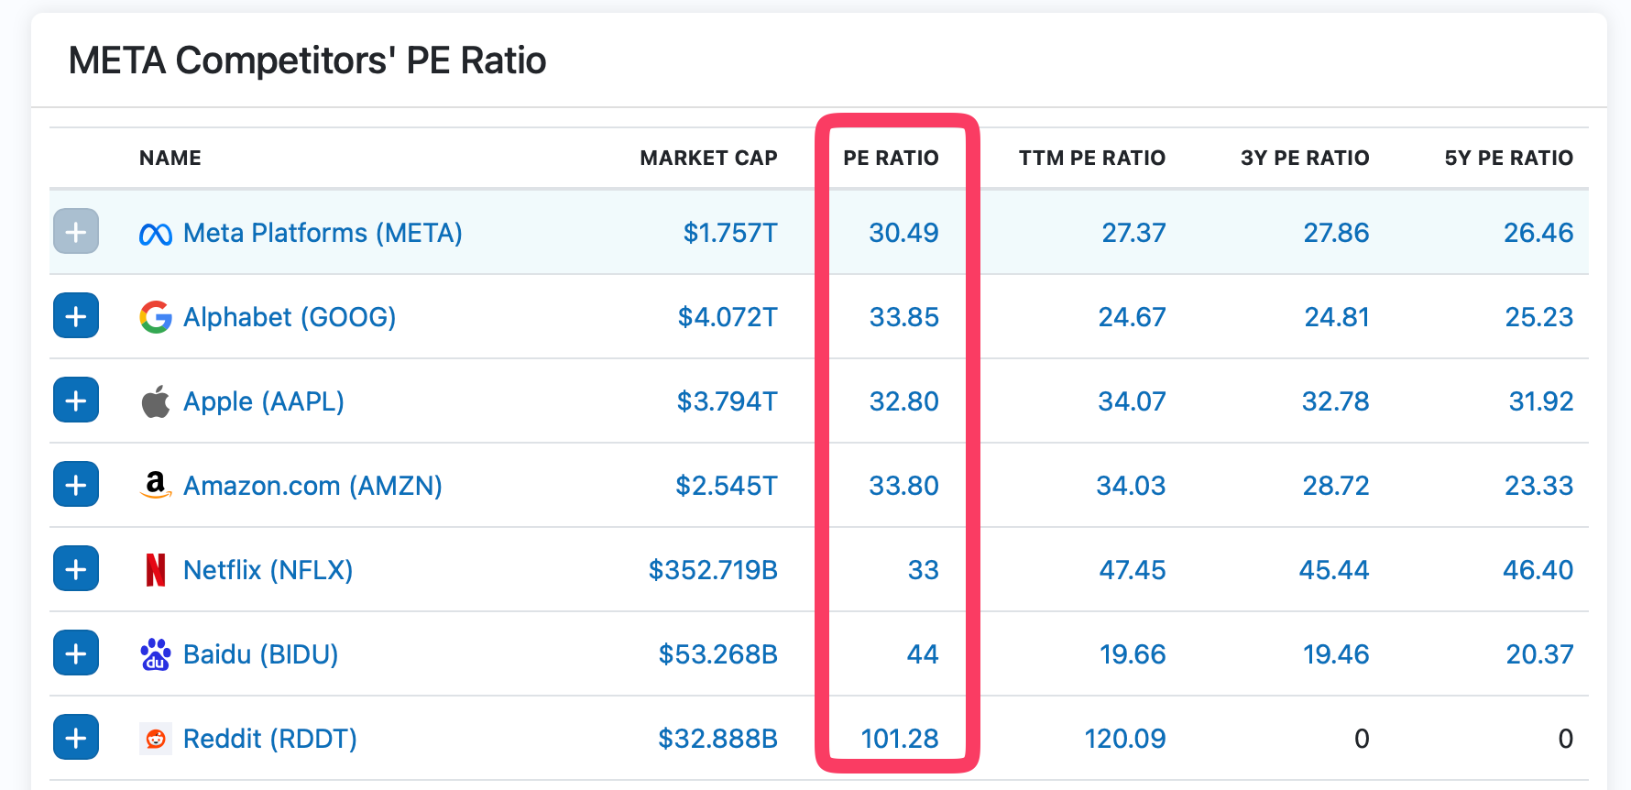The width and height of the screenshot is (1631, 790).
Task: Sort by the TTM PE RATIO header
Action: 1092,158
